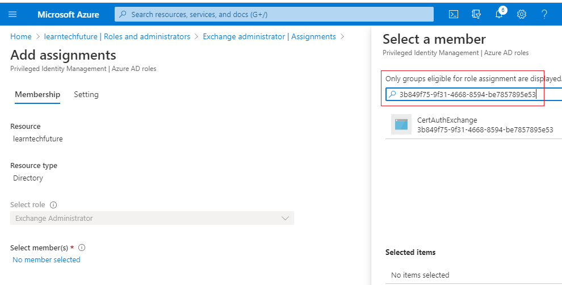Open the portal settings gear
The width and height of the screenshot is (562, 285).
tap(522, 14)
